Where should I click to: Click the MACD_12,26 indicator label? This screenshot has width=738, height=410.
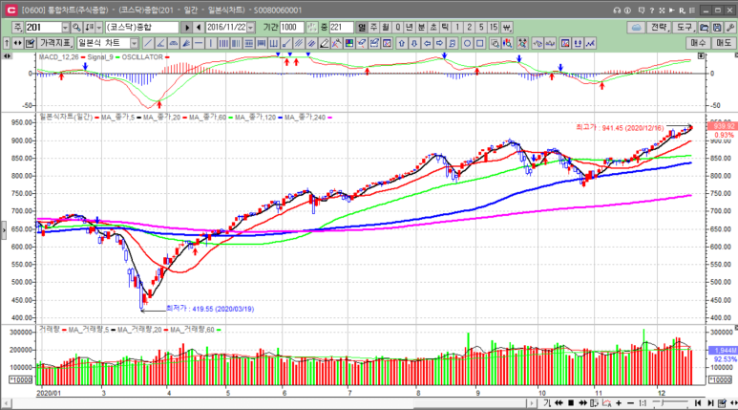coord(58,57)
